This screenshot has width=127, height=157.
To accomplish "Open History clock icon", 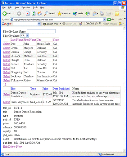I will pyautogui.click(x=88, y=13).
